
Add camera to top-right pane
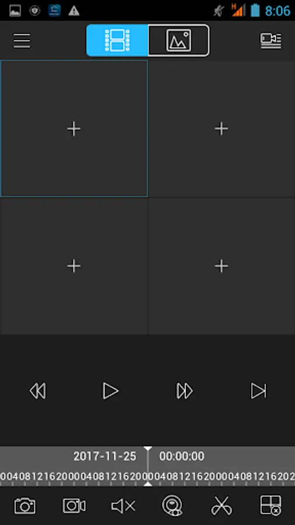[221, 129]
